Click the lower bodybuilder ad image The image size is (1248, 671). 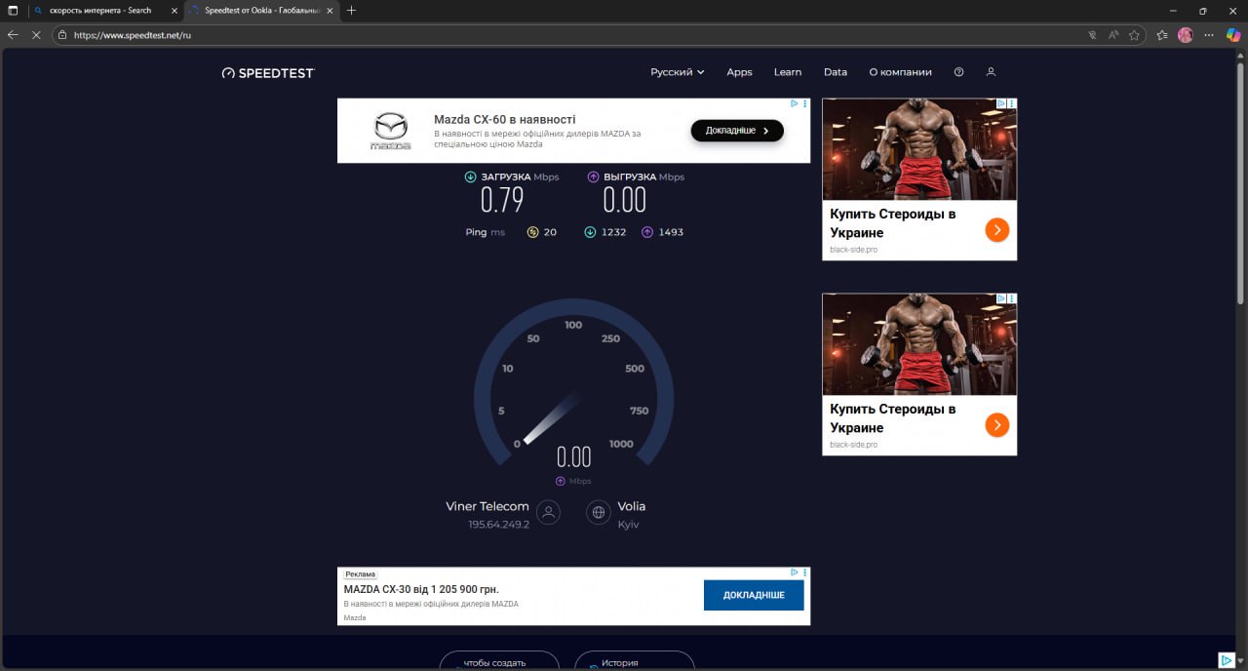click(x=919, y=344)
